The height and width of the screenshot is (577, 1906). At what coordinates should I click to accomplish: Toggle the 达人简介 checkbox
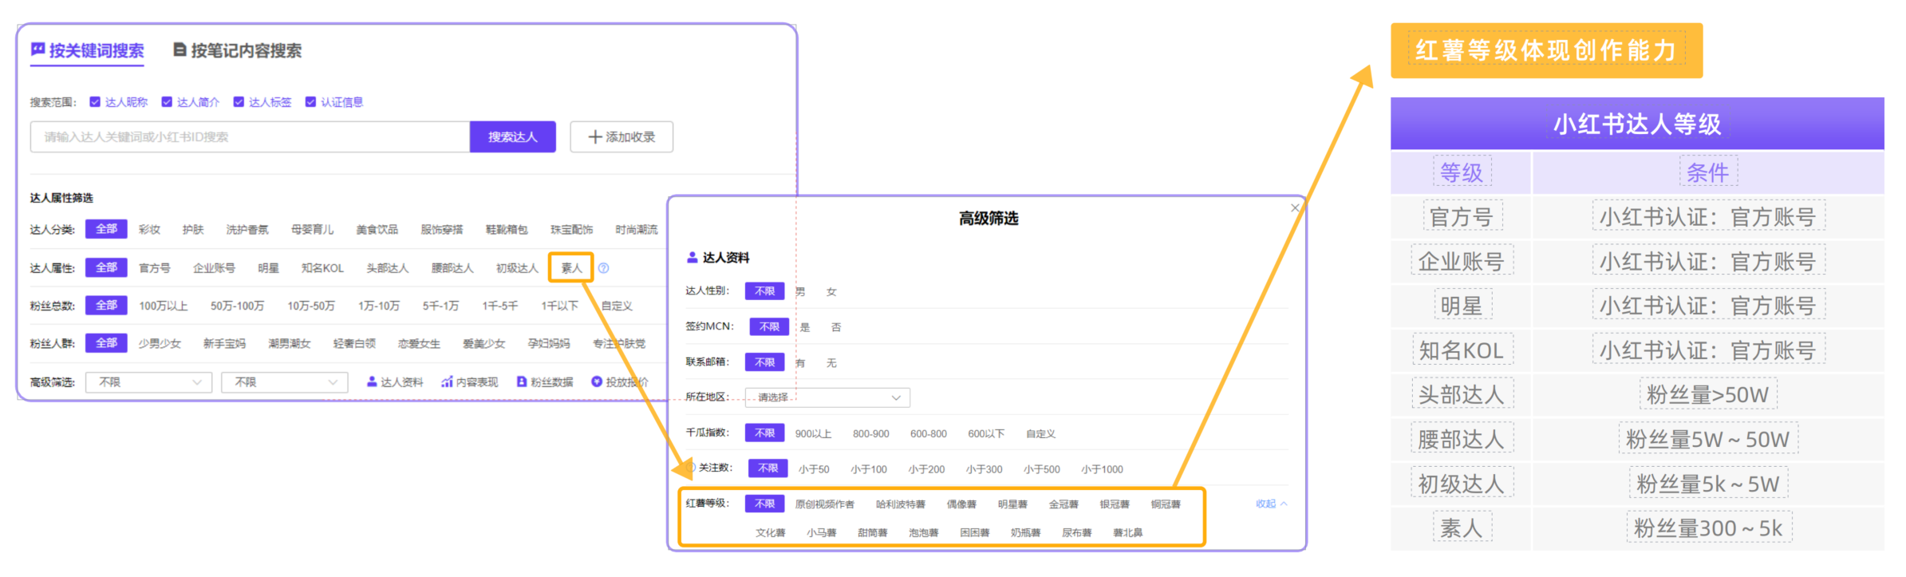point(167,101)
